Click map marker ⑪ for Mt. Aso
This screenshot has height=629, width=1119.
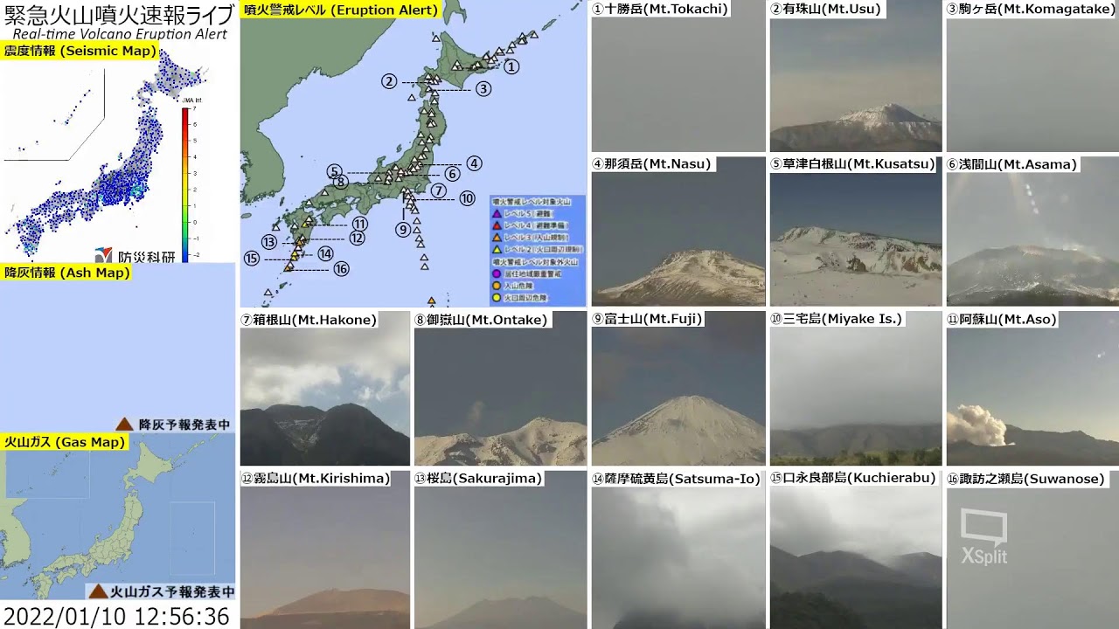click(360, 224)
